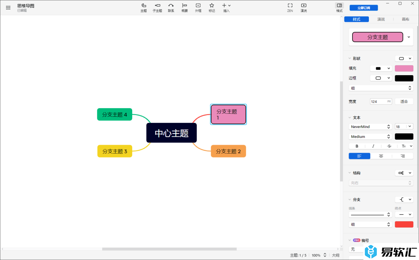This screenshot has height=260, width=419.
Task: Toggle italic text formatting
Action: [x=373, y=146]
